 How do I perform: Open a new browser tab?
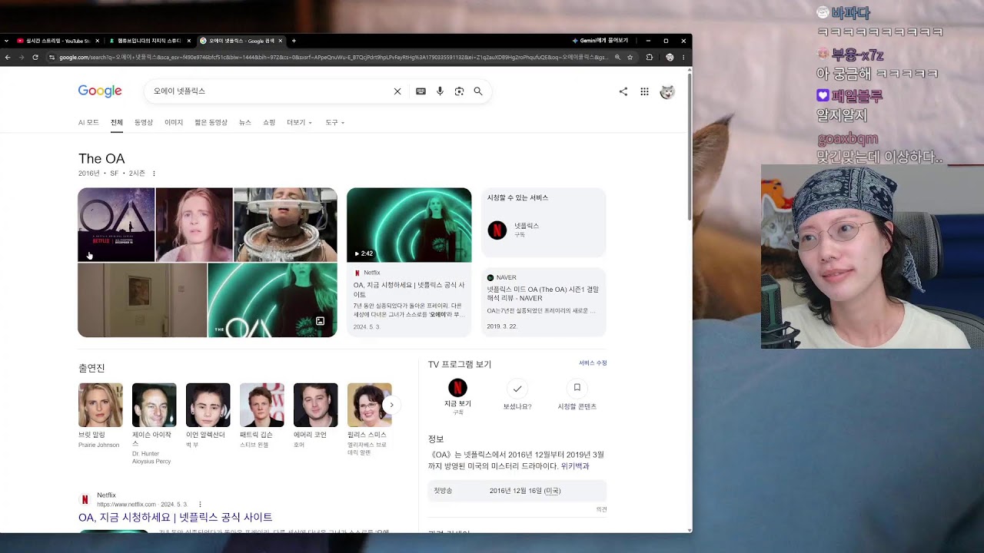pos(294,41)
